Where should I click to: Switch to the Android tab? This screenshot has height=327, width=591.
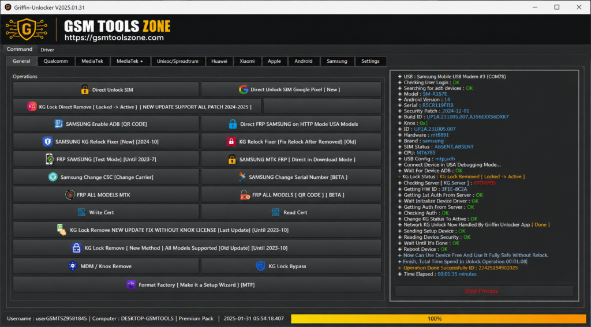point(304,61)
